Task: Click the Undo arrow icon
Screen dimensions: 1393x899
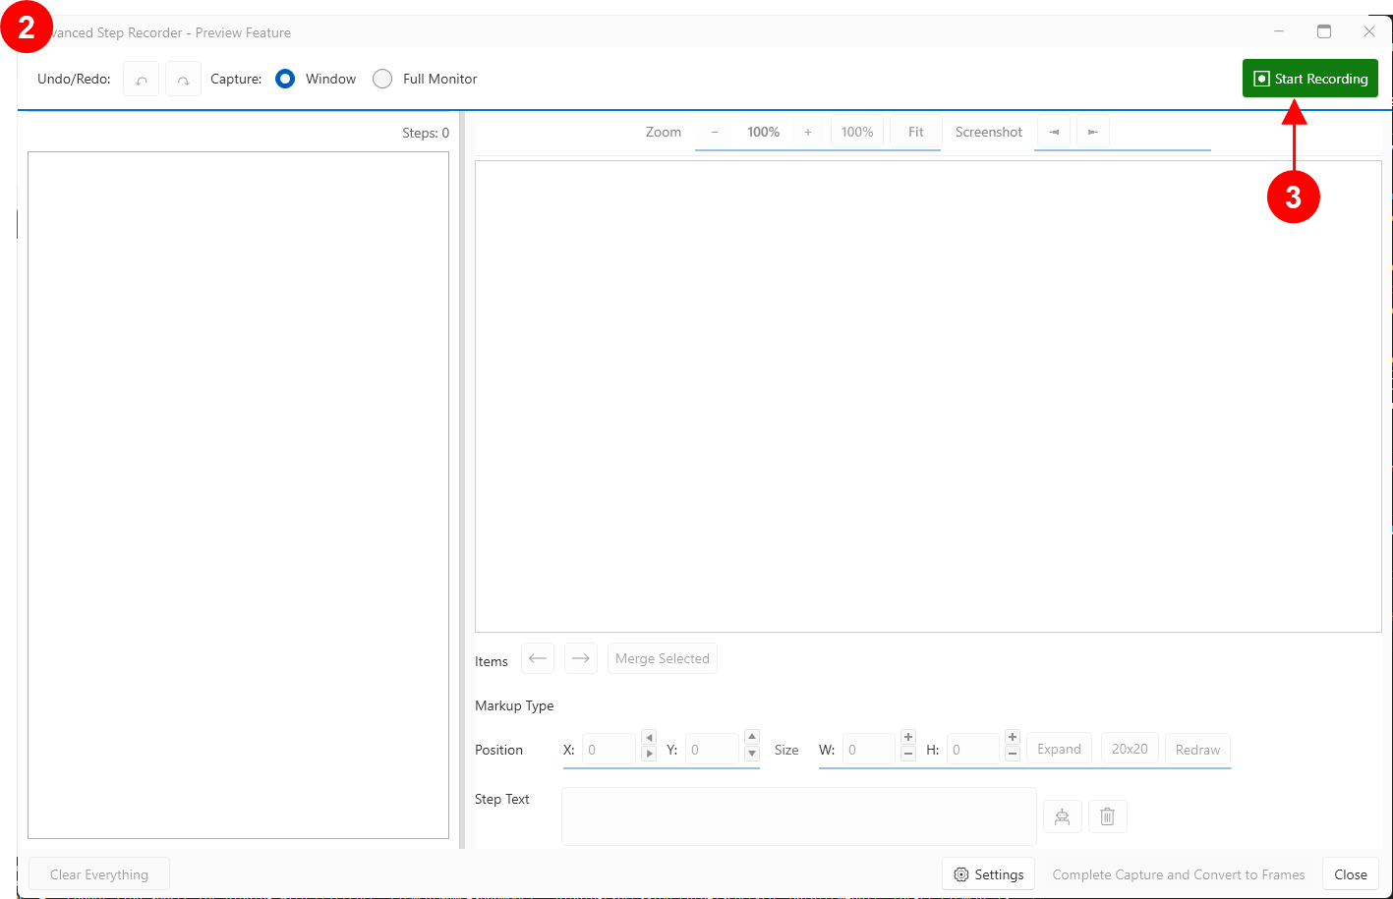Action: pyautogui.click(x=141, y=80)
